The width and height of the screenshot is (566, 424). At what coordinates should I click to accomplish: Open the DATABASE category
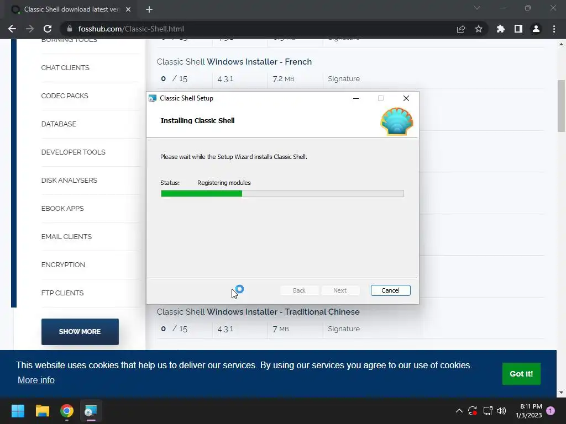tap(59, 124)
